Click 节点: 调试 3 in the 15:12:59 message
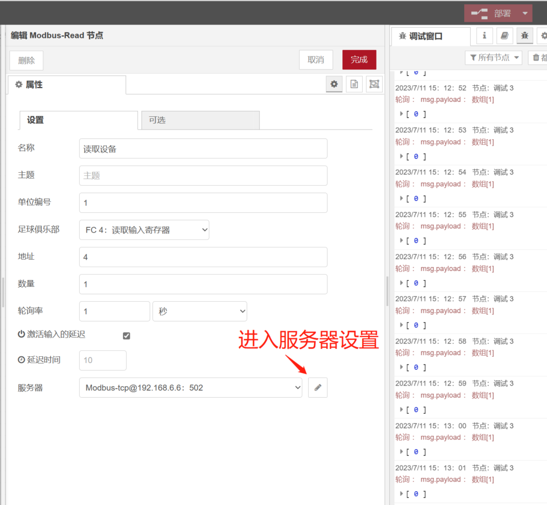This screenshot has width=547, height=505. [x=493, y=383]
